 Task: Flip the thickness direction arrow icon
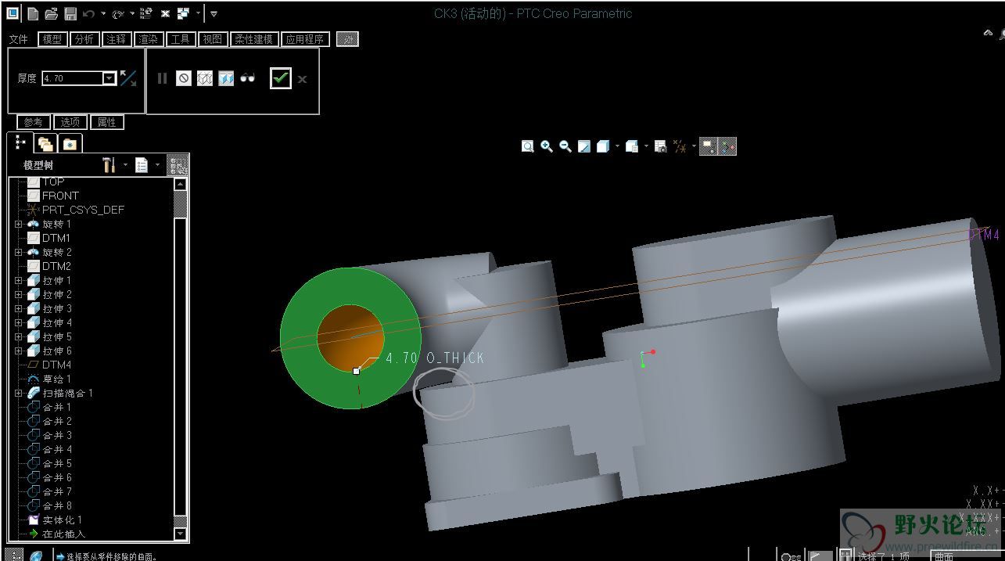tap(128, 78)
